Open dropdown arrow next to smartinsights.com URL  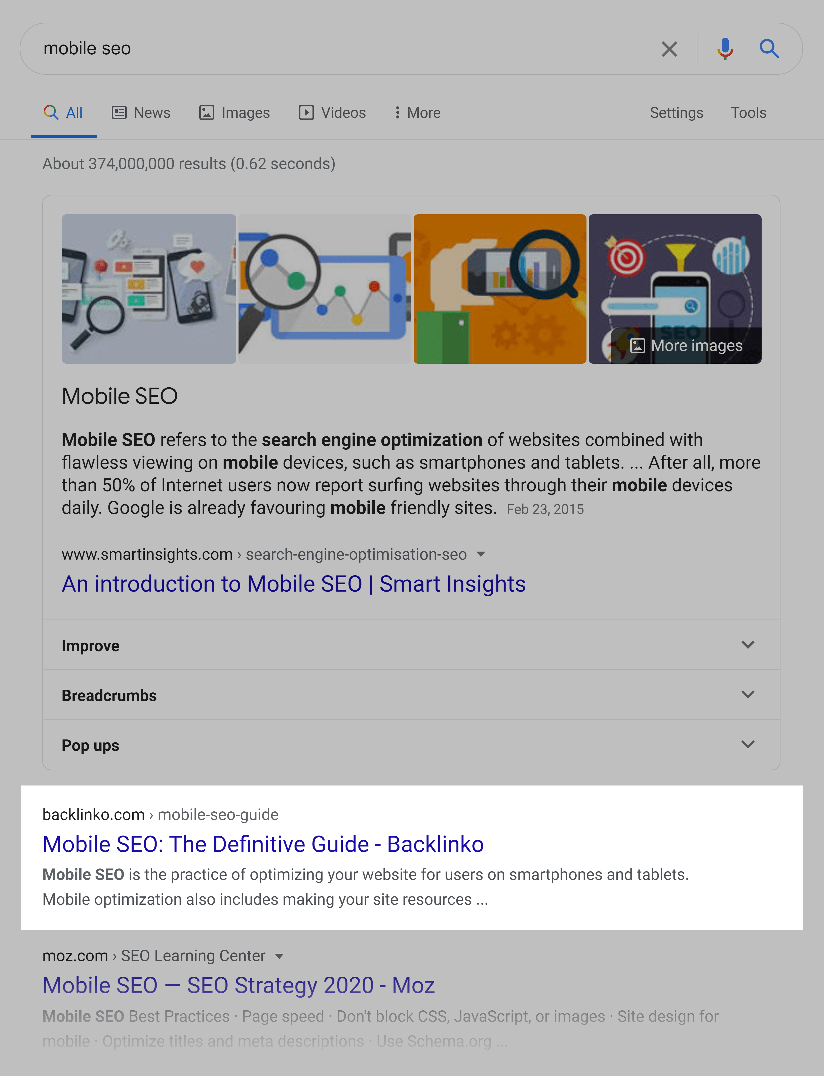pos(481,554)
